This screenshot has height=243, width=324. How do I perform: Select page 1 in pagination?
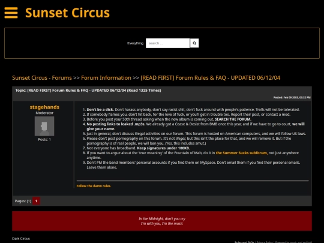(x=36, y=201)
